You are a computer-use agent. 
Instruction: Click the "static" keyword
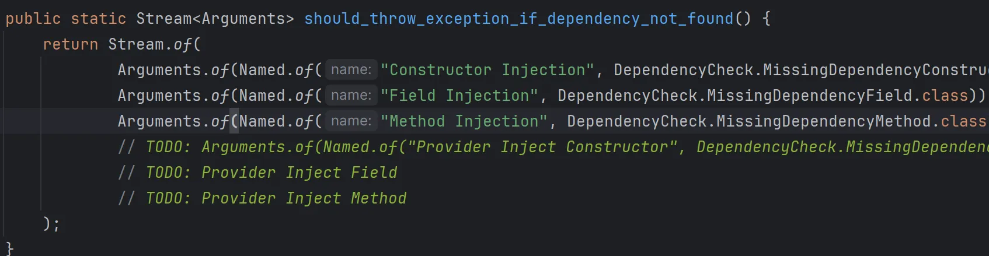pyautogui.click(x=98, y=19)
